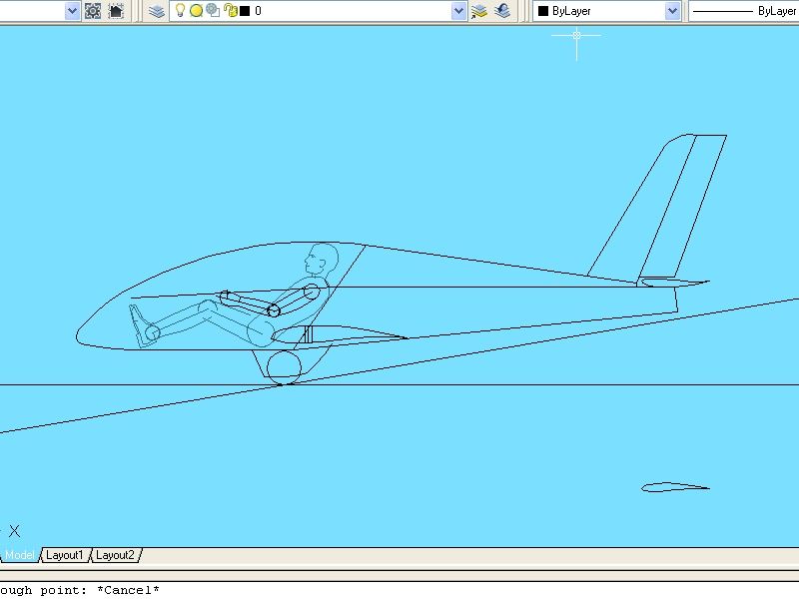The width and height of the screenshot is (799, 599).
Task: Click Make Object's Layer Current icon
Action: (479, 11)
